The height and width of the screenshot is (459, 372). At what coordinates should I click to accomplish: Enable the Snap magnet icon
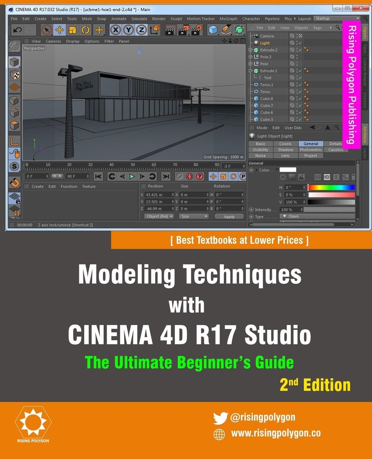click(x=14, y=183)
